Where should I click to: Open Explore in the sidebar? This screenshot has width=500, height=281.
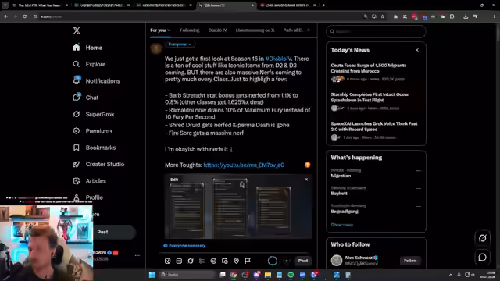click(x=89, y=64)
